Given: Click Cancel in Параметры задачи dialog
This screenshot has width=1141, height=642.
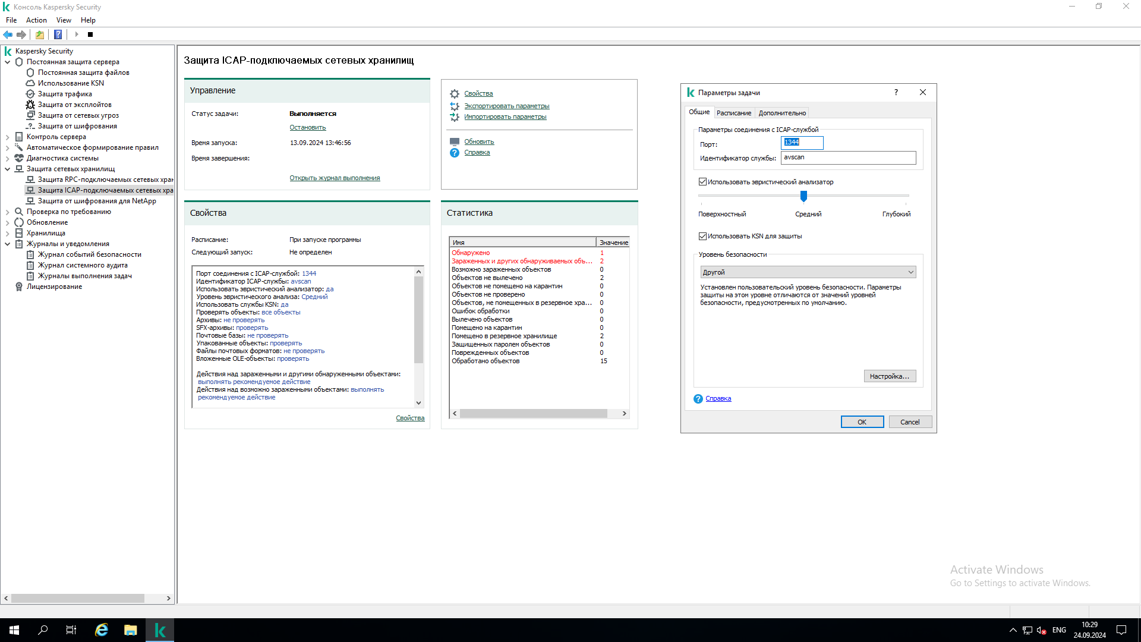Looking at the screenshot, I should tap(910, 422).
